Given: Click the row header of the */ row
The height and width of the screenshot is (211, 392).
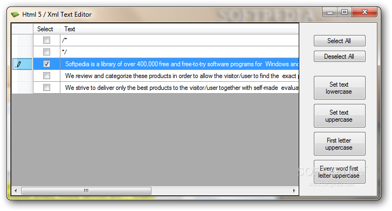Looking at the screenshot, I should [22, 52].
